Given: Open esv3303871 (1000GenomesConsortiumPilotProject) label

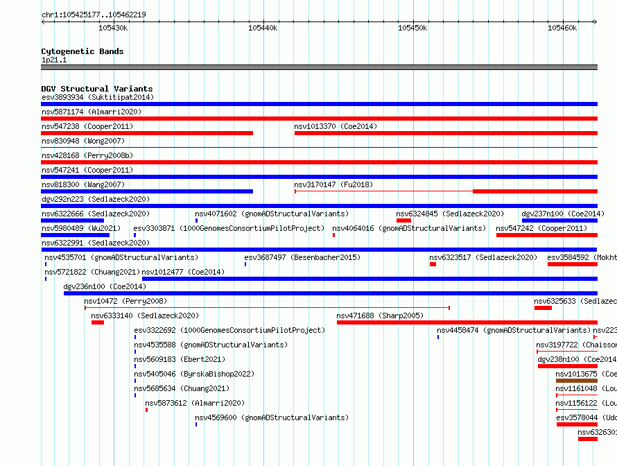Looking at the screenshot, I should click(229, 228).
